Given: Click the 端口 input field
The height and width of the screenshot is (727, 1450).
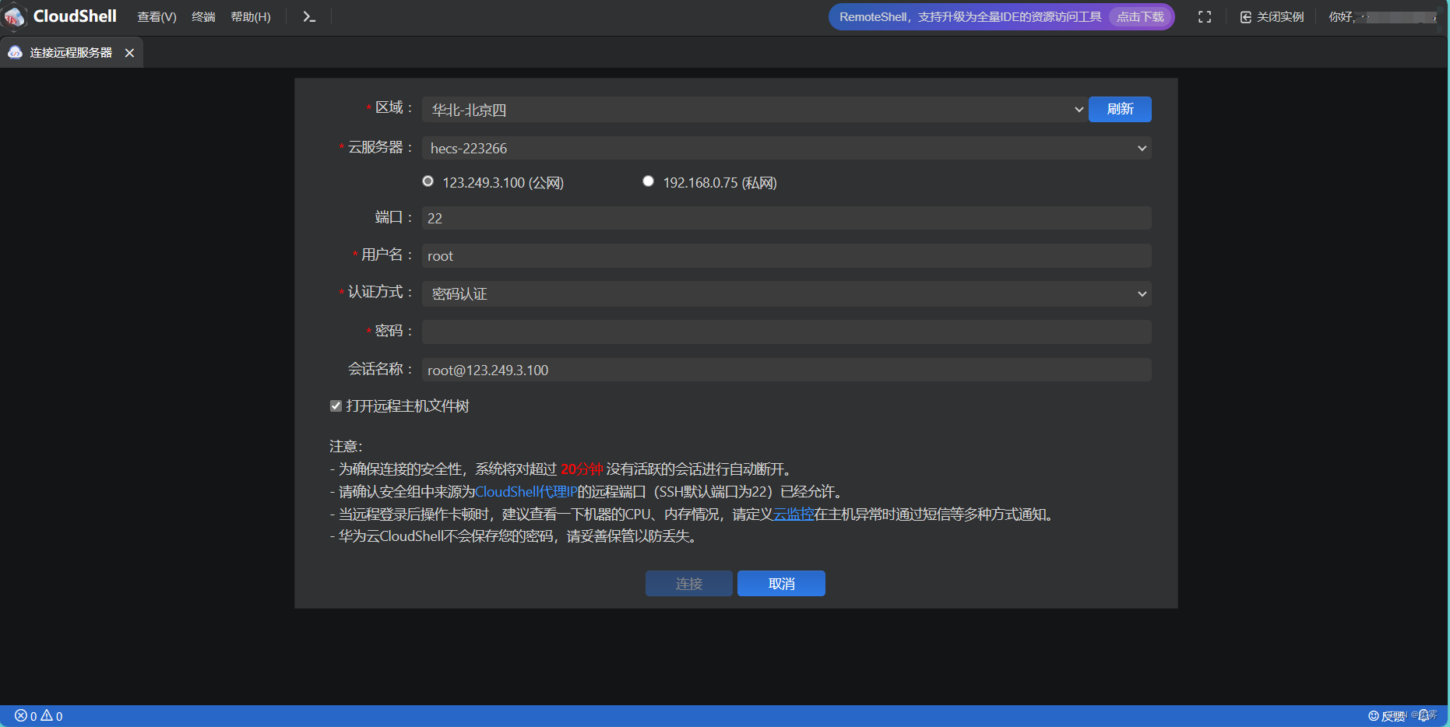Looking at the screenshot, I should click(x=787, y=218).
